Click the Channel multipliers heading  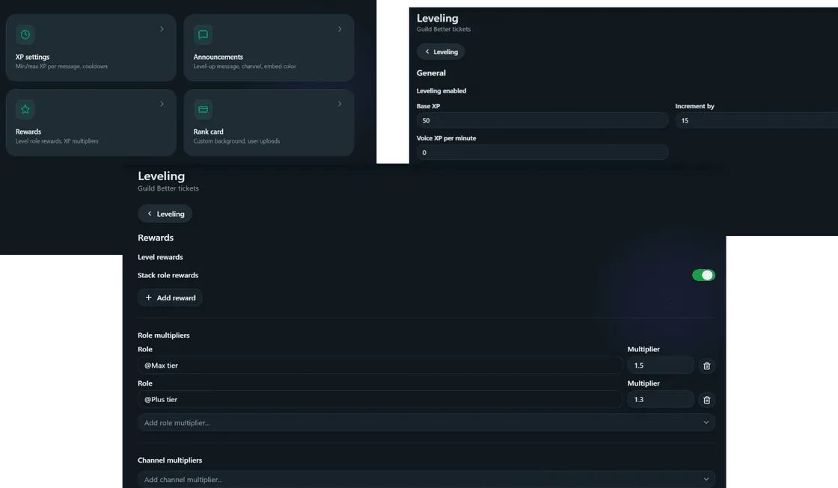click(x=170, y=460)
